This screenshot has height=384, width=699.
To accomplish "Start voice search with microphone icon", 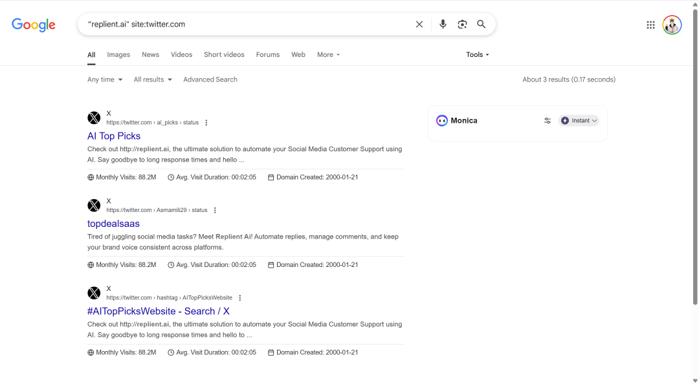I will (x=443, y=24).
